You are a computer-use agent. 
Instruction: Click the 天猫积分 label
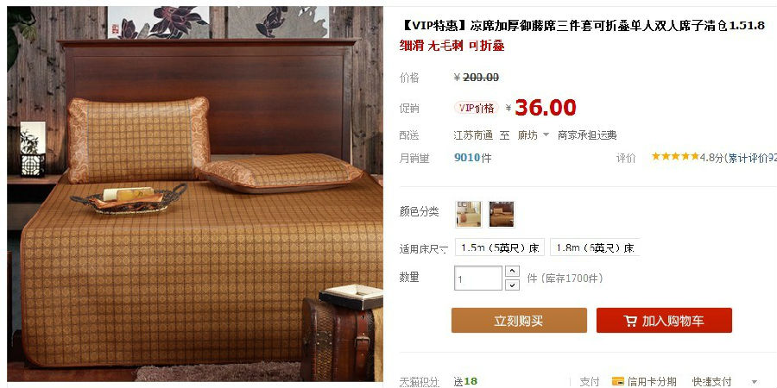(420, 382)
